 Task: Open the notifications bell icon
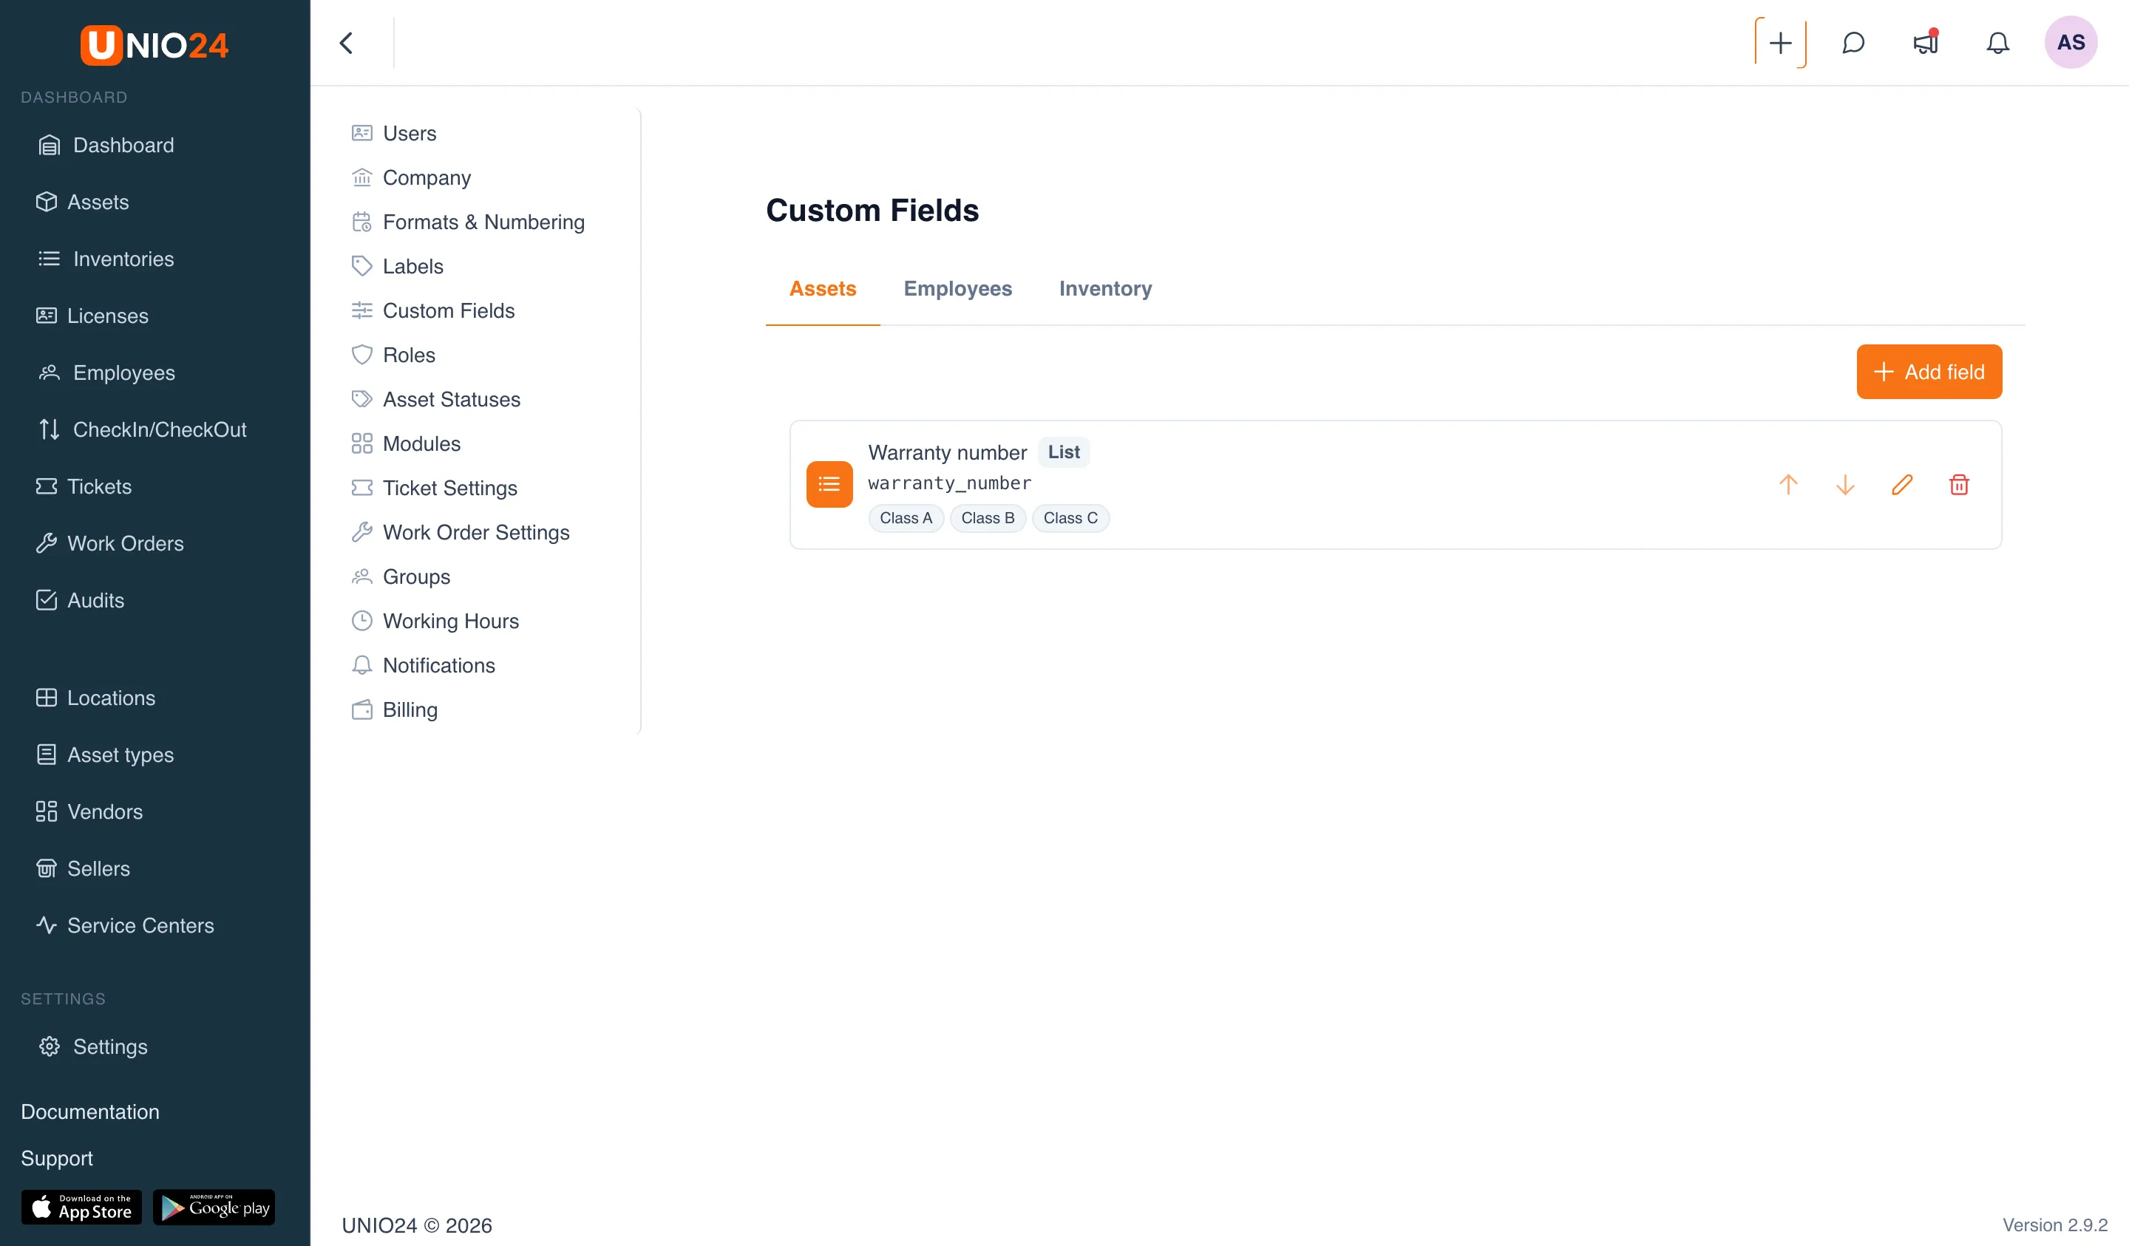pyautogui.click(x=1997, y=42)
